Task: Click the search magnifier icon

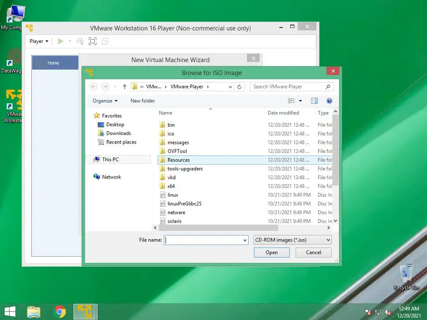Action: 328,87
